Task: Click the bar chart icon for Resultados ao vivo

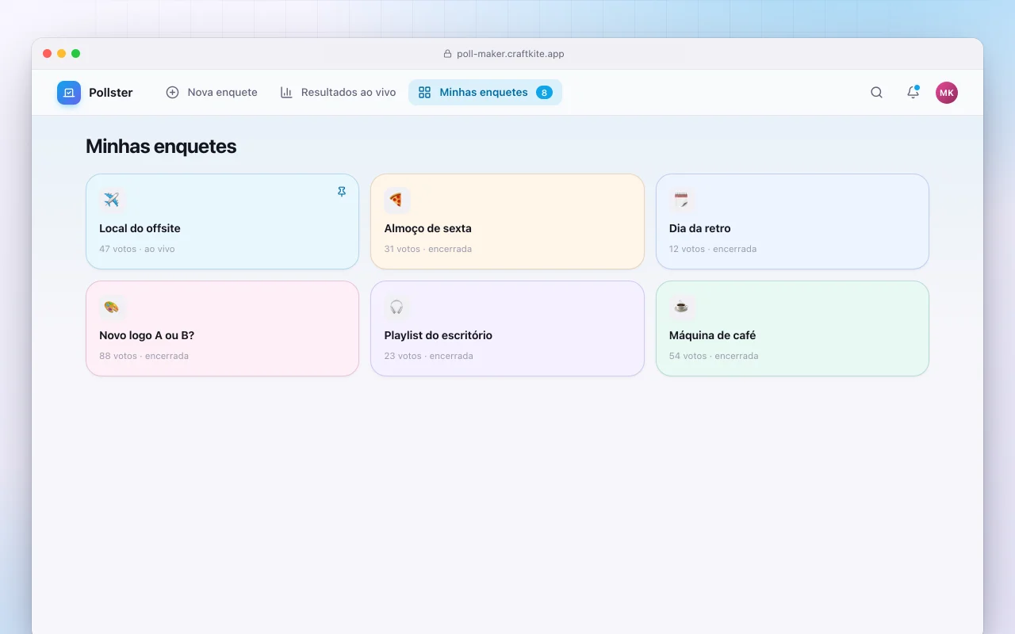Action: pyautogui.click(x=286, y=93)
